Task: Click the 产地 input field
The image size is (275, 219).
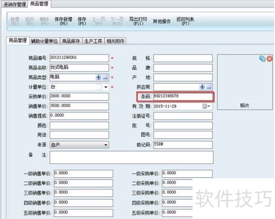Action: point(183,78)
